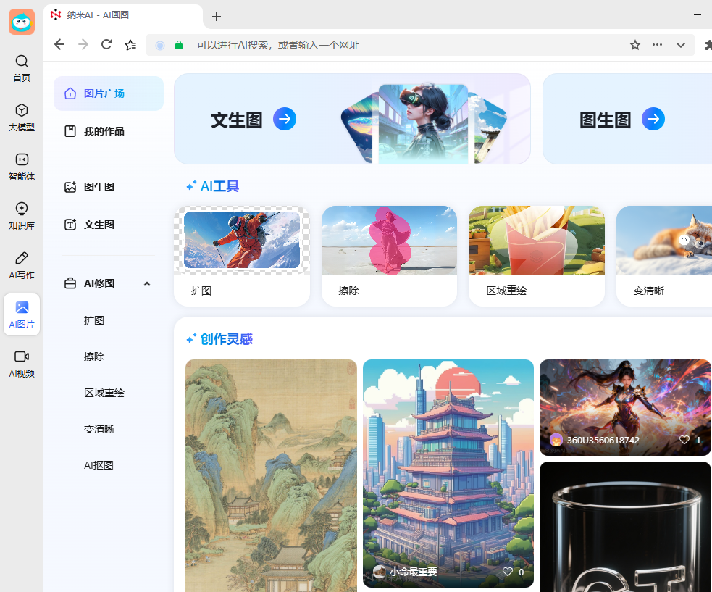Select 擦除 under AI修图 menu
The width and height of the screenshot is (712, 592).
pos(94,357)
